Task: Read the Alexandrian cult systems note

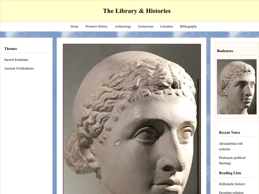Action: (231, 146)
